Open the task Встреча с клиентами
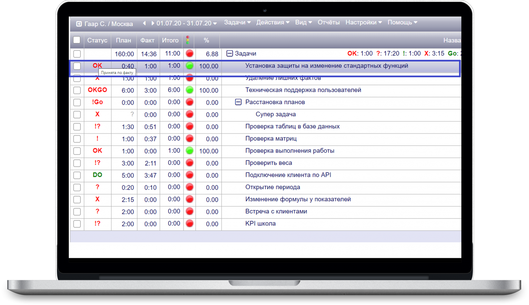The height and width of the screenshot is (305, 529). pyautogui.click(x=276, y=211)
